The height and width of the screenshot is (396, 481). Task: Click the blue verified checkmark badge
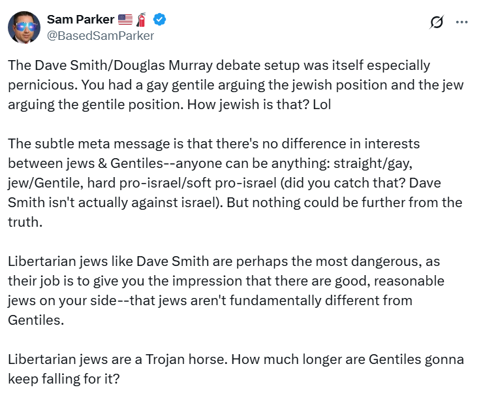tap(159, 20)
